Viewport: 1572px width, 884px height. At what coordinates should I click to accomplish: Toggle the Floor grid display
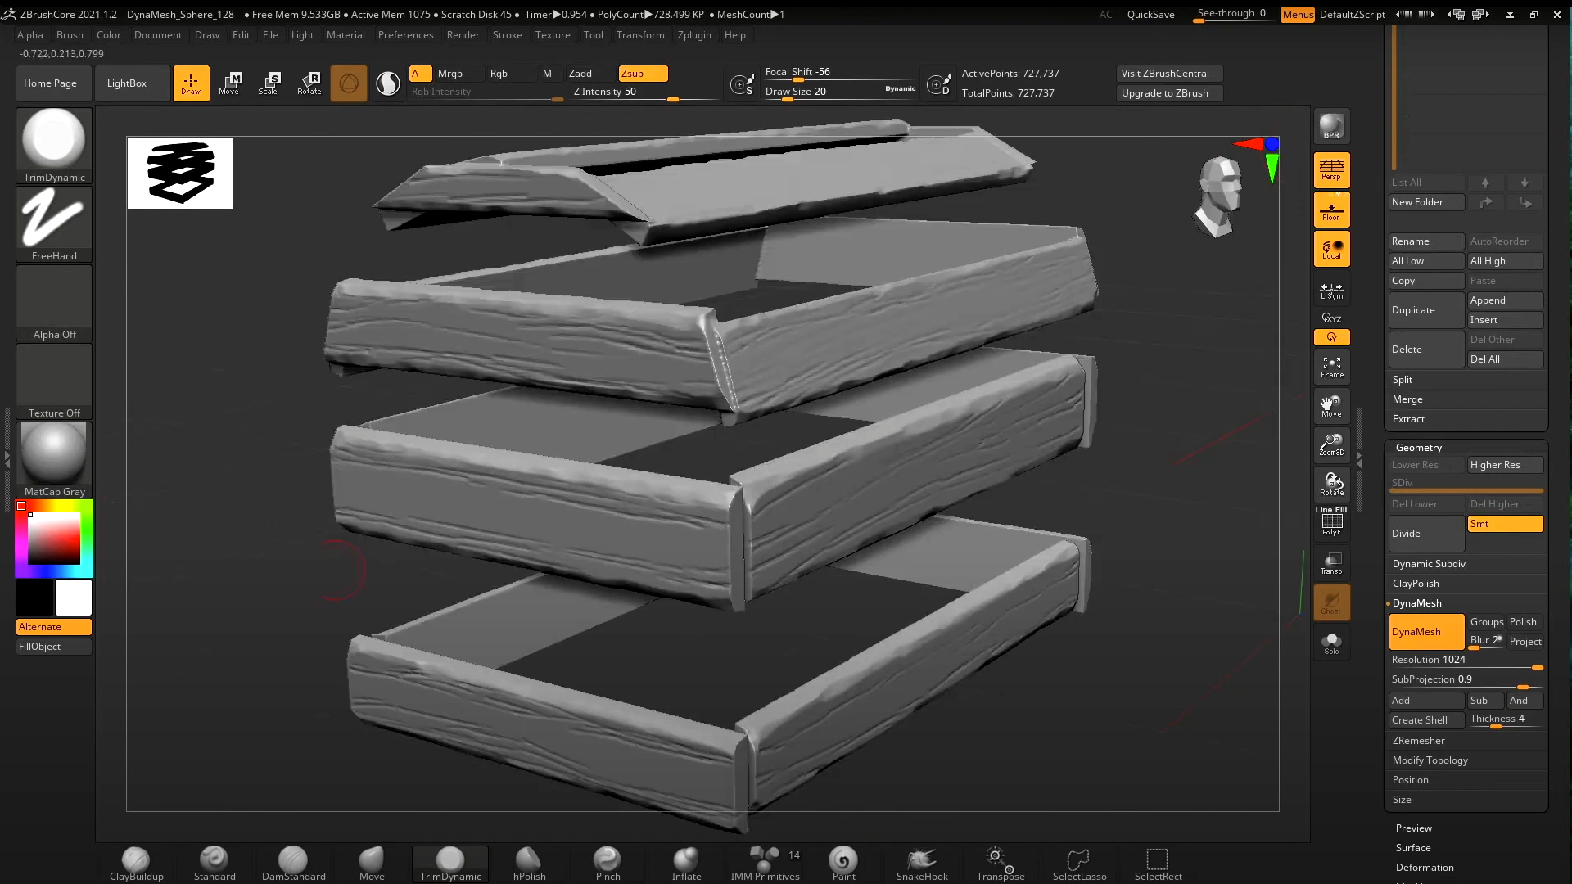(1331, 210)
